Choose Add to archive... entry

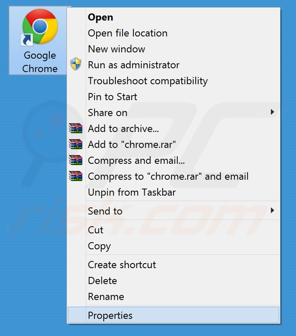click(x=173, y=128)
